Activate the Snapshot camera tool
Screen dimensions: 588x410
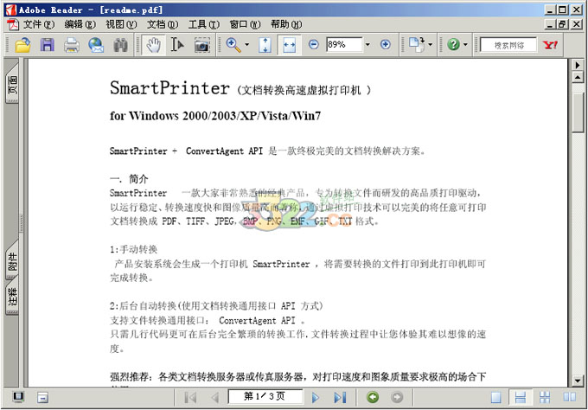pyautogui.click(x=201, y=45)
